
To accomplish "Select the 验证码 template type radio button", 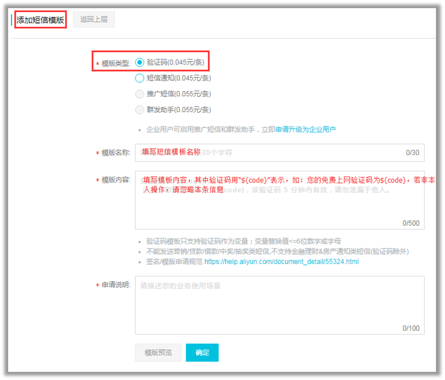I will [x=140, y=62].
